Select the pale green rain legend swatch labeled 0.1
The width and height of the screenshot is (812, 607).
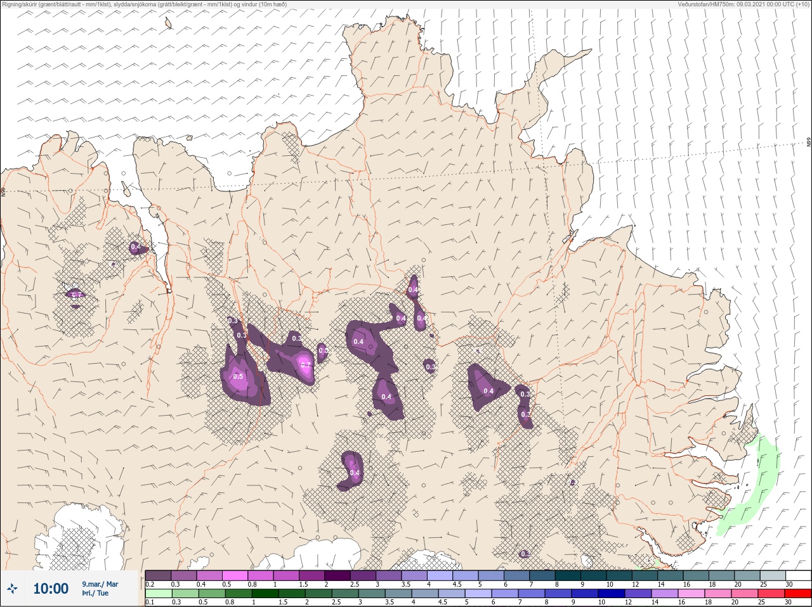tap(158, 594)
